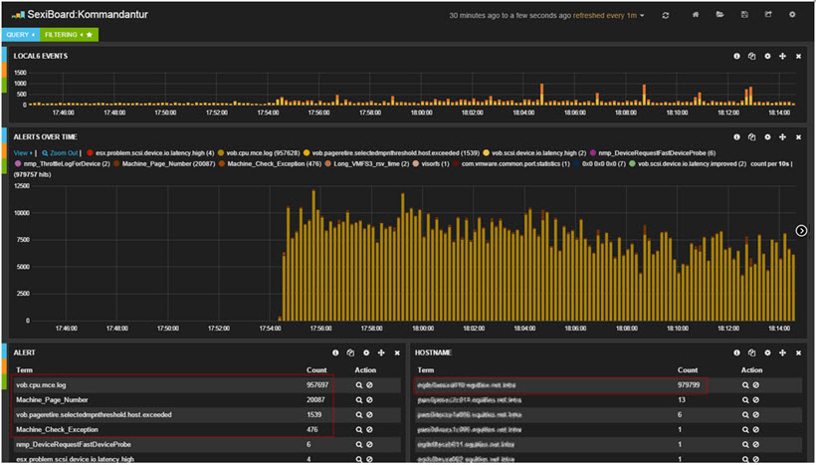Show info for ALERTS OVER TIME panel
Viewport: 816px width, 465px height.
tap(737, 137)
